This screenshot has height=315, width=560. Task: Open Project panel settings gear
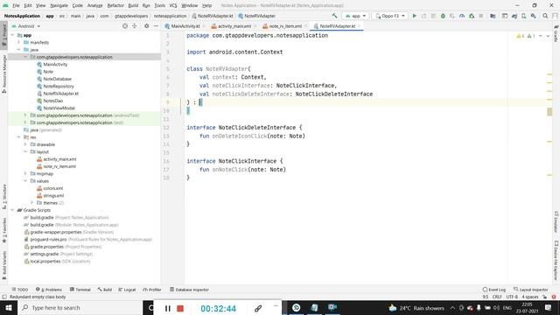tap(146, 26)
